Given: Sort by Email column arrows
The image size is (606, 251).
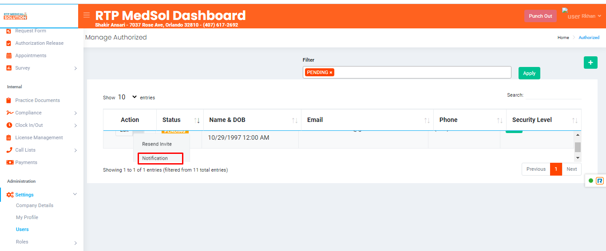Looking at the screenshot, I should pos(427,120).
